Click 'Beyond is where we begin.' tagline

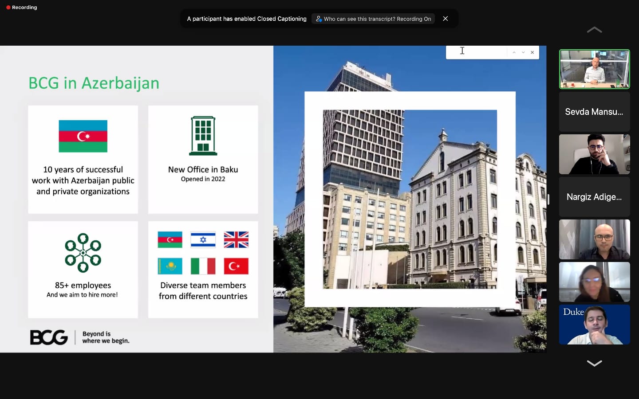pos(106,337)
